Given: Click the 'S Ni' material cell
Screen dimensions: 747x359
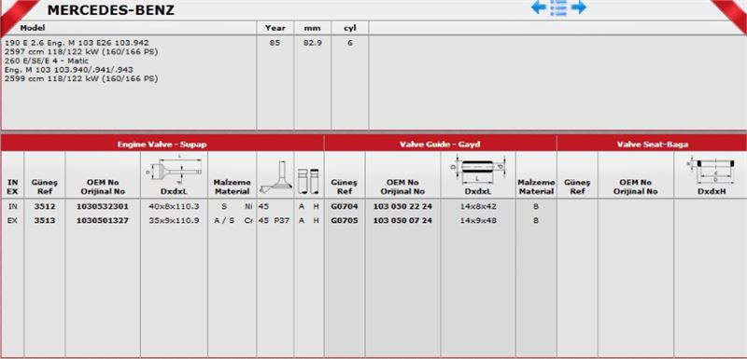Looking at the screenshot, I should (x=237, y=207).
